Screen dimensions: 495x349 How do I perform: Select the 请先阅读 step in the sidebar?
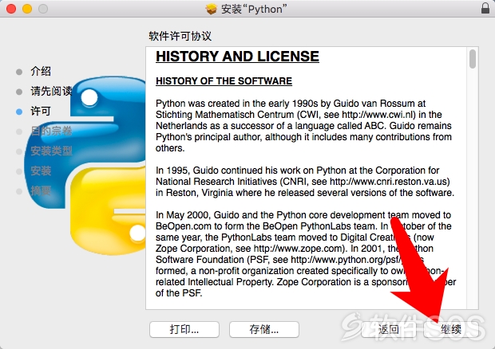click(51, 92)
